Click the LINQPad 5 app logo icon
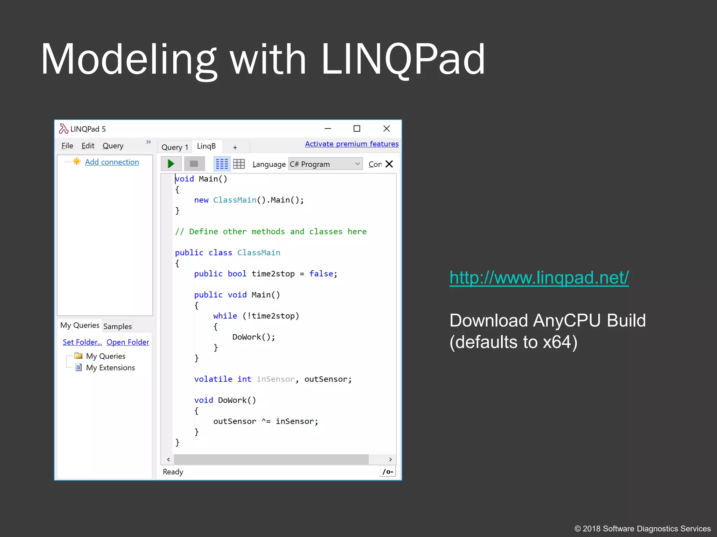 (x=63, y=129)
